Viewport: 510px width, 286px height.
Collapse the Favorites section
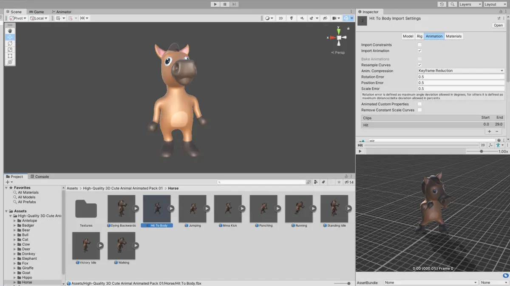(x=6, y=188)
